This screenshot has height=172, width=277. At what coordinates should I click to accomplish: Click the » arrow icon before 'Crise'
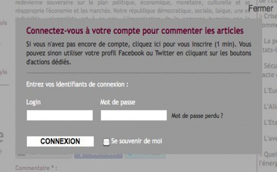pyautogui.click(x=260, y=16)
